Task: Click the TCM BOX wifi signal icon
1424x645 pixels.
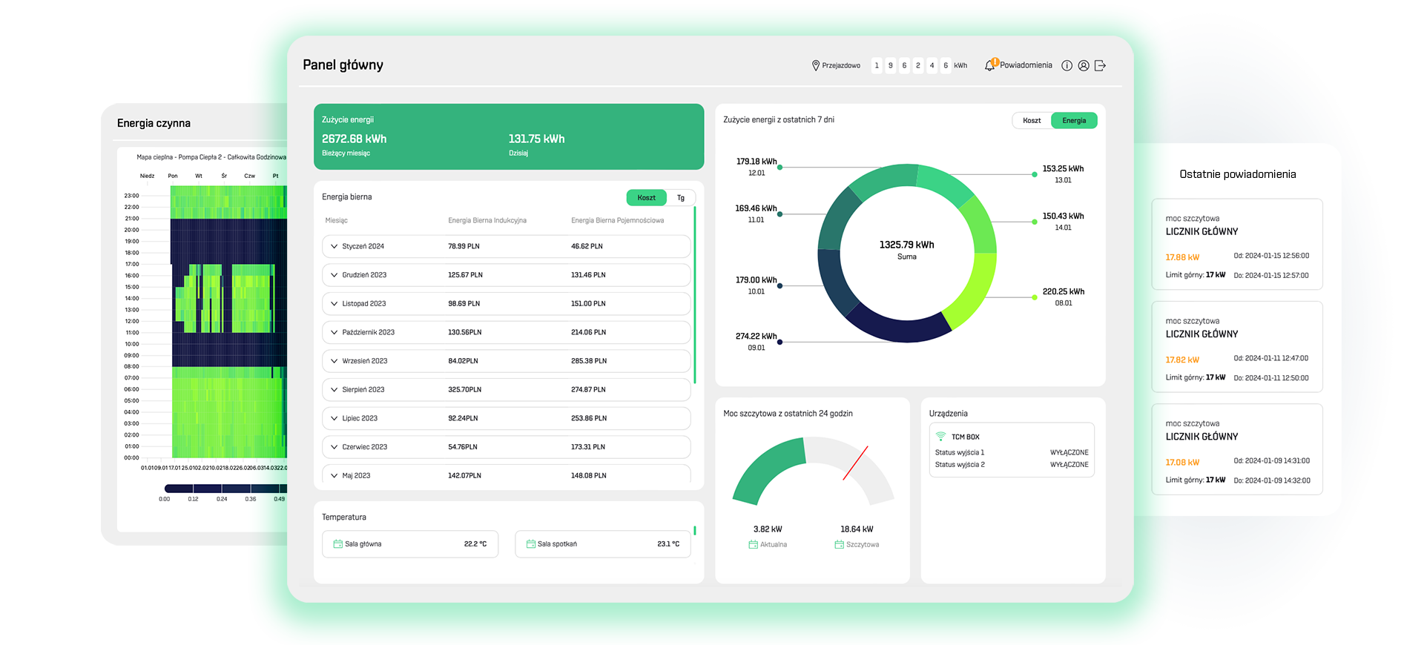Action: point(940,437)
